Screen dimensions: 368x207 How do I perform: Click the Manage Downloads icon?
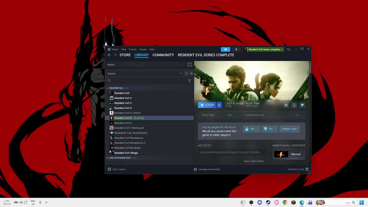pyautogui.click(x=195, y=169)
